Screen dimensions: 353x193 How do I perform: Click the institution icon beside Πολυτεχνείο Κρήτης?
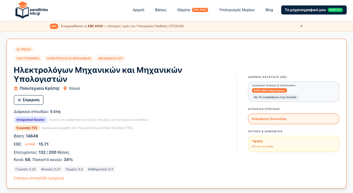[16, 88]
